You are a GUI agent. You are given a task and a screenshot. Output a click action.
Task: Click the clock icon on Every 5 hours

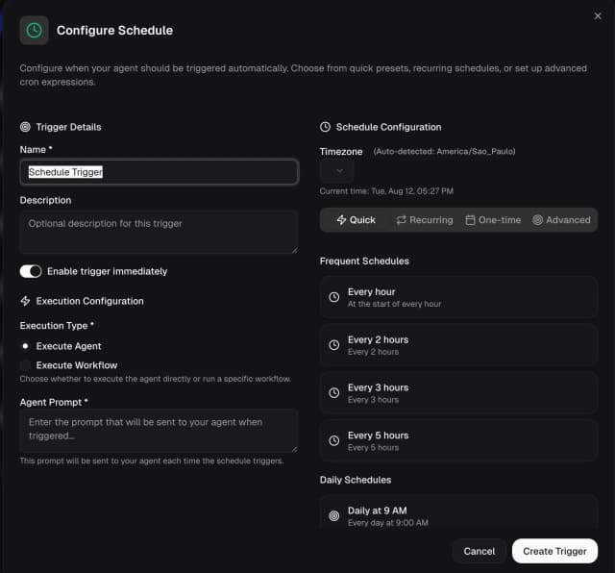(x=333, y=440)
